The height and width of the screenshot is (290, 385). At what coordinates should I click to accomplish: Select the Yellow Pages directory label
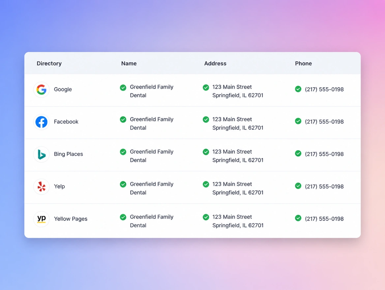point(71,219)
